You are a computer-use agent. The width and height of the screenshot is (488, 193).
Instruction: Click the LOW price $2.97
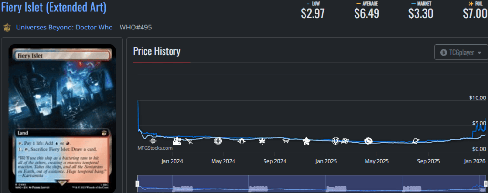tap(313, 13)
